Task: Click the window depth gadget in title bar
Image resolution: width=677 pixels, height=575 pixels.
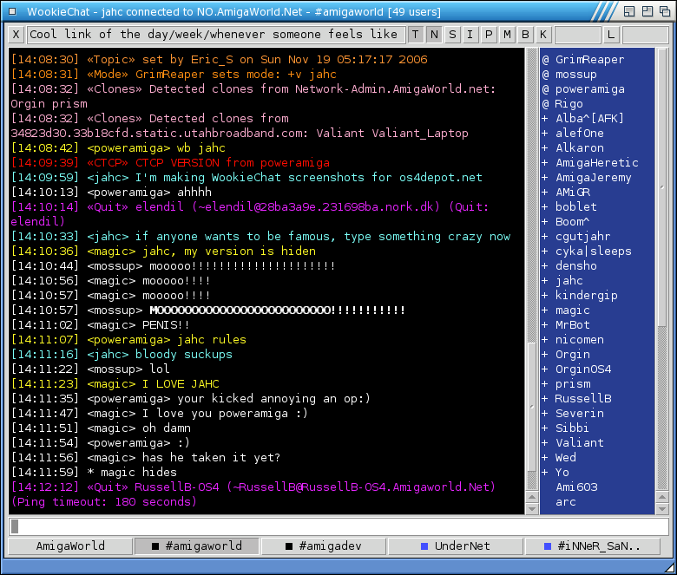Action: pyautogui.click(x=665, y=11)
